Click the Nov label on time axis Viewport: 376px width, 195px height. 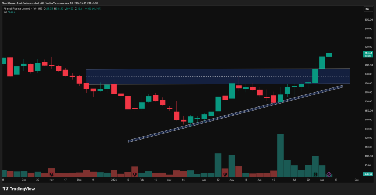click(51, 180)
